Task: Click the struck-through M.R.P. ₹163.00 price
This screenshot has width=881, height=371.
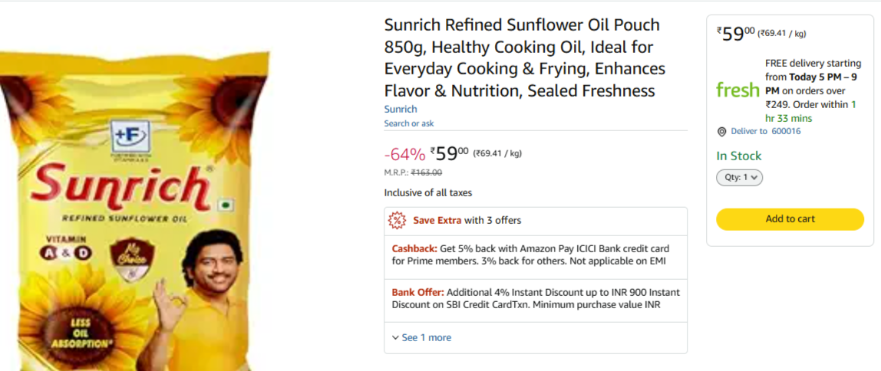Action: (x=426, y=172)
